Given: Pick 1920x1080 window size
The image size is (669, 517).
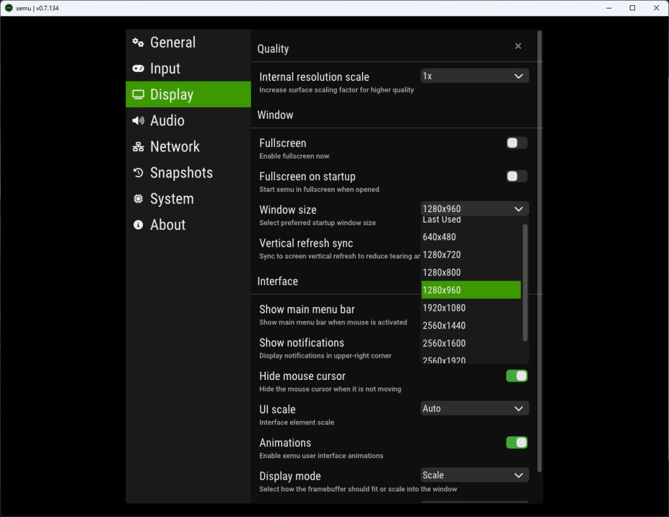Looking at the screenshot, I should pyautogui.click(x=470, y=307).
